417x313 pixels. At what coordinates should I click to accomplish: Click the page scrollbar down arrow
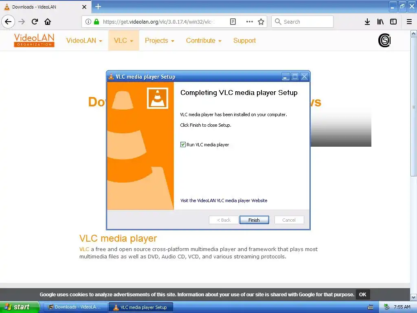coord(413,297)
